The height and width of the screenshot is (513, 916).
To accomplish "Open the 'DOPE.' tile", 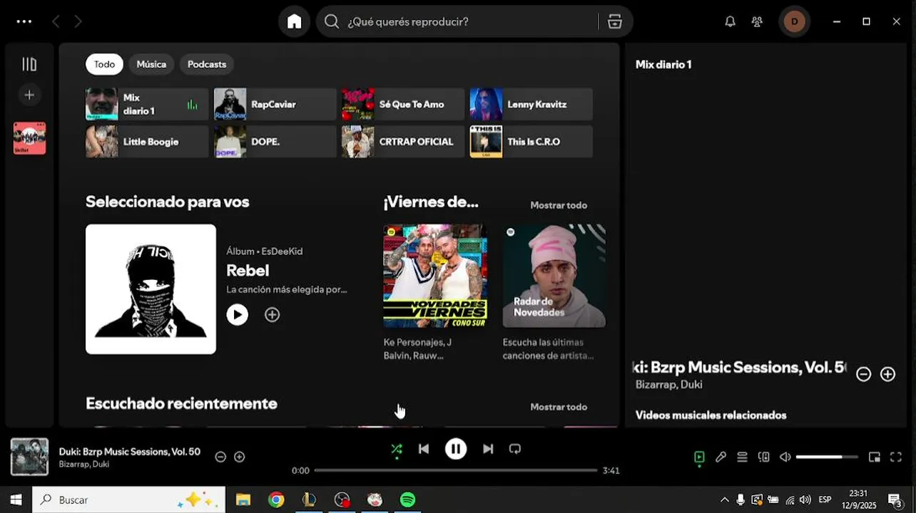I will tap(275, 141).
